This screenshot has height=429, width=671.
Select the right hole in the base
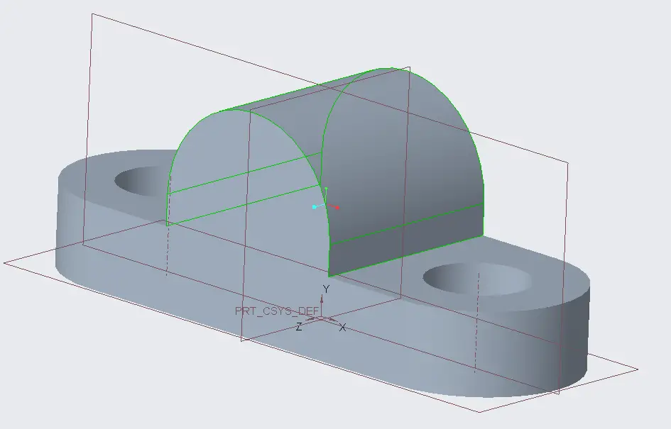477,279
